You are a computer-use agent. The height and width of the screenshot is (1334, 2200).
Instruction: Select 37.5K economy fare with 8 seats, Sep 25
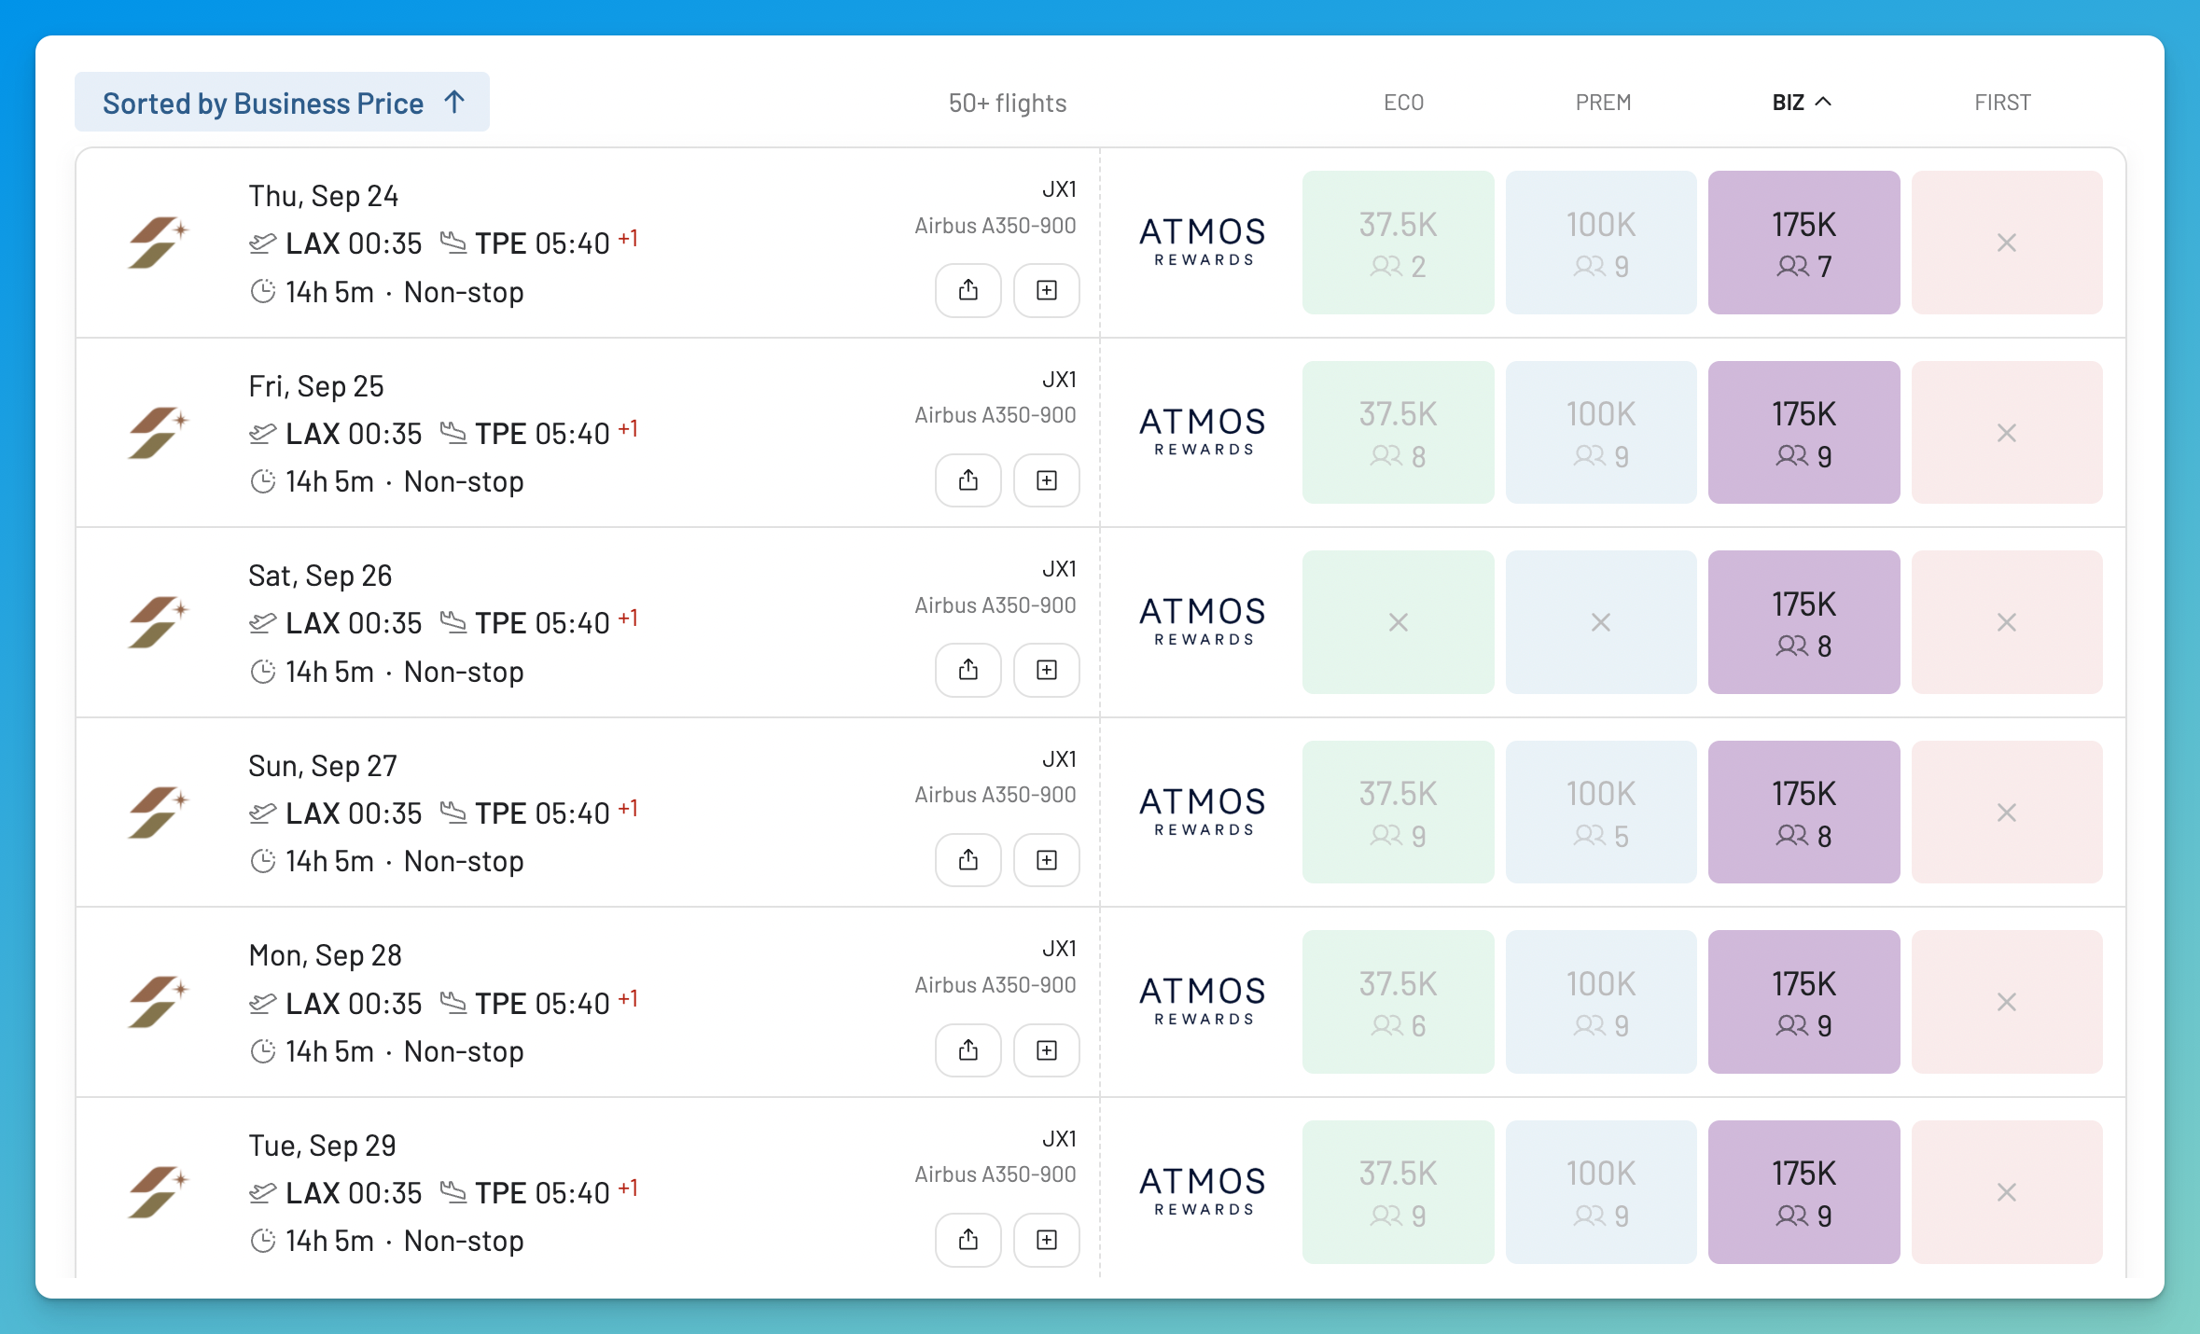(x=1398, y=433)
